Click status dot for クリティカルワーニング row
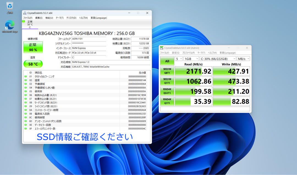 click(26, 77)
